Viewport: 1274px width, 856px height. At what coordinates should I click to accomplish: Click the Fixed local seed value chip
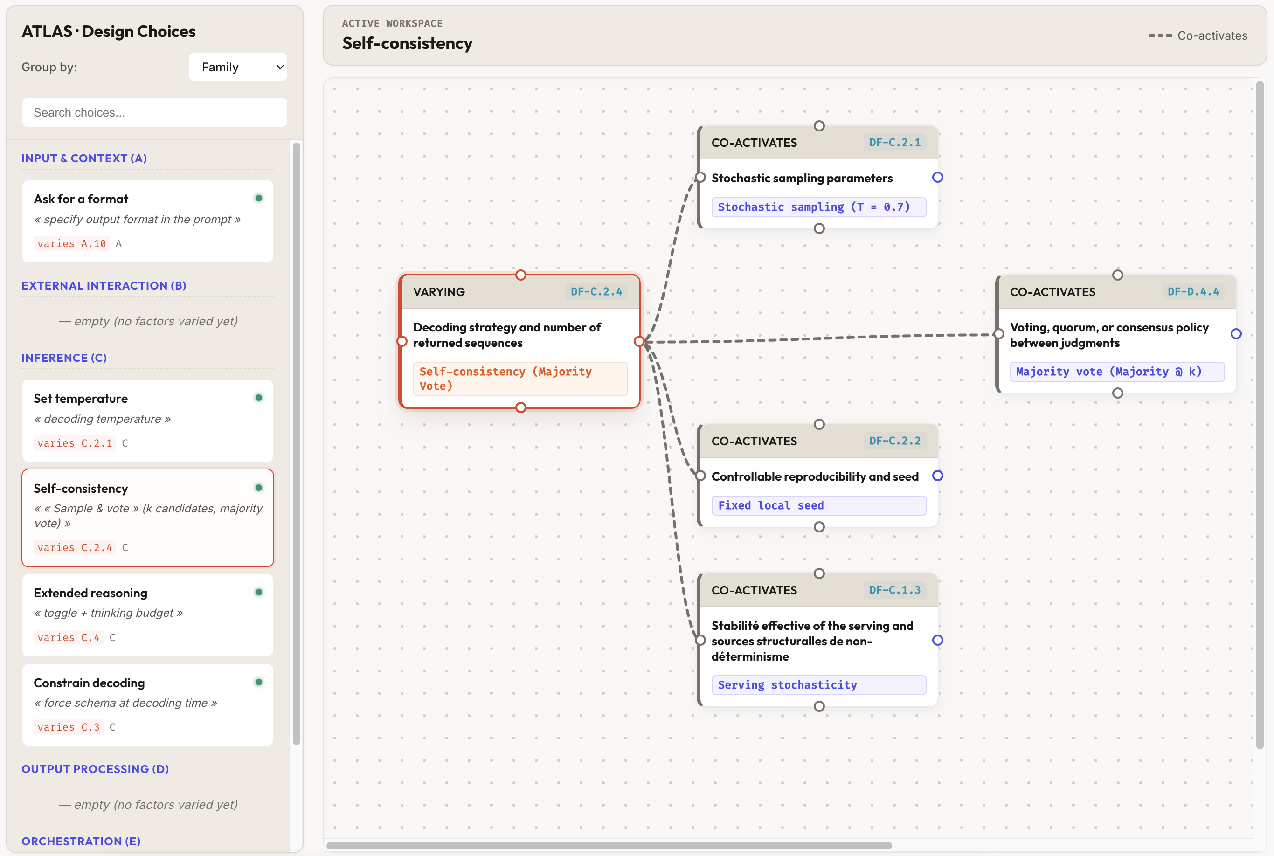818,505
